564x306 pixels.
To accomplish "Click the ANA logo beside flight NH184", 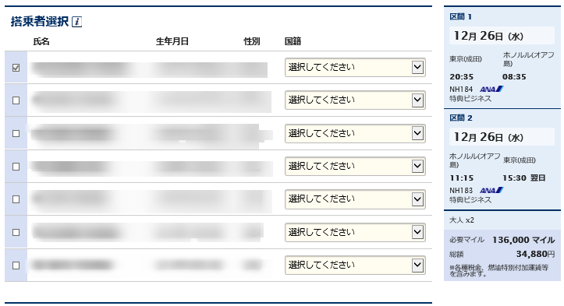I will click(491, 89).
